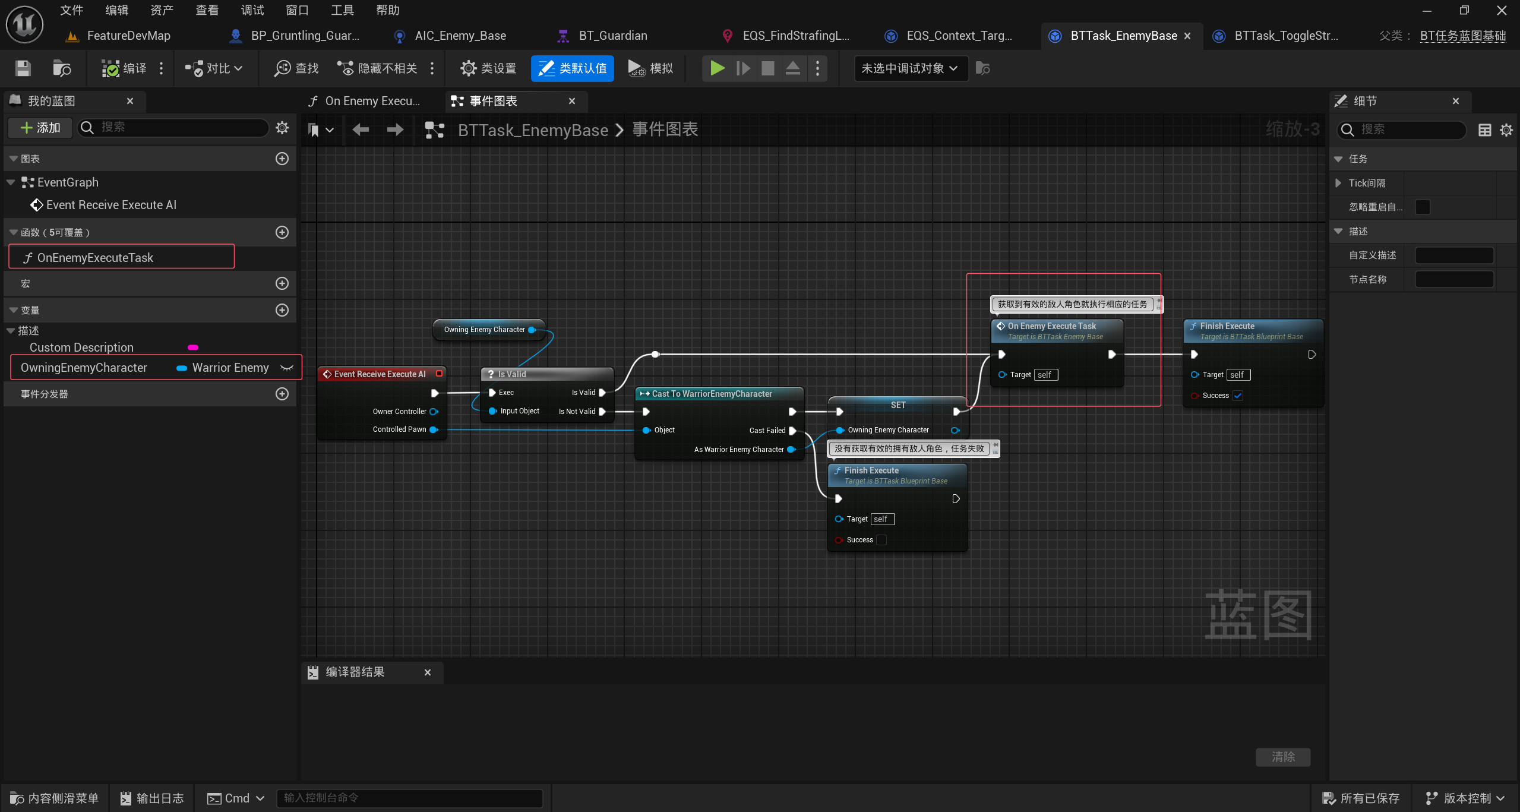Open the 工具 menu

[342, 10]
